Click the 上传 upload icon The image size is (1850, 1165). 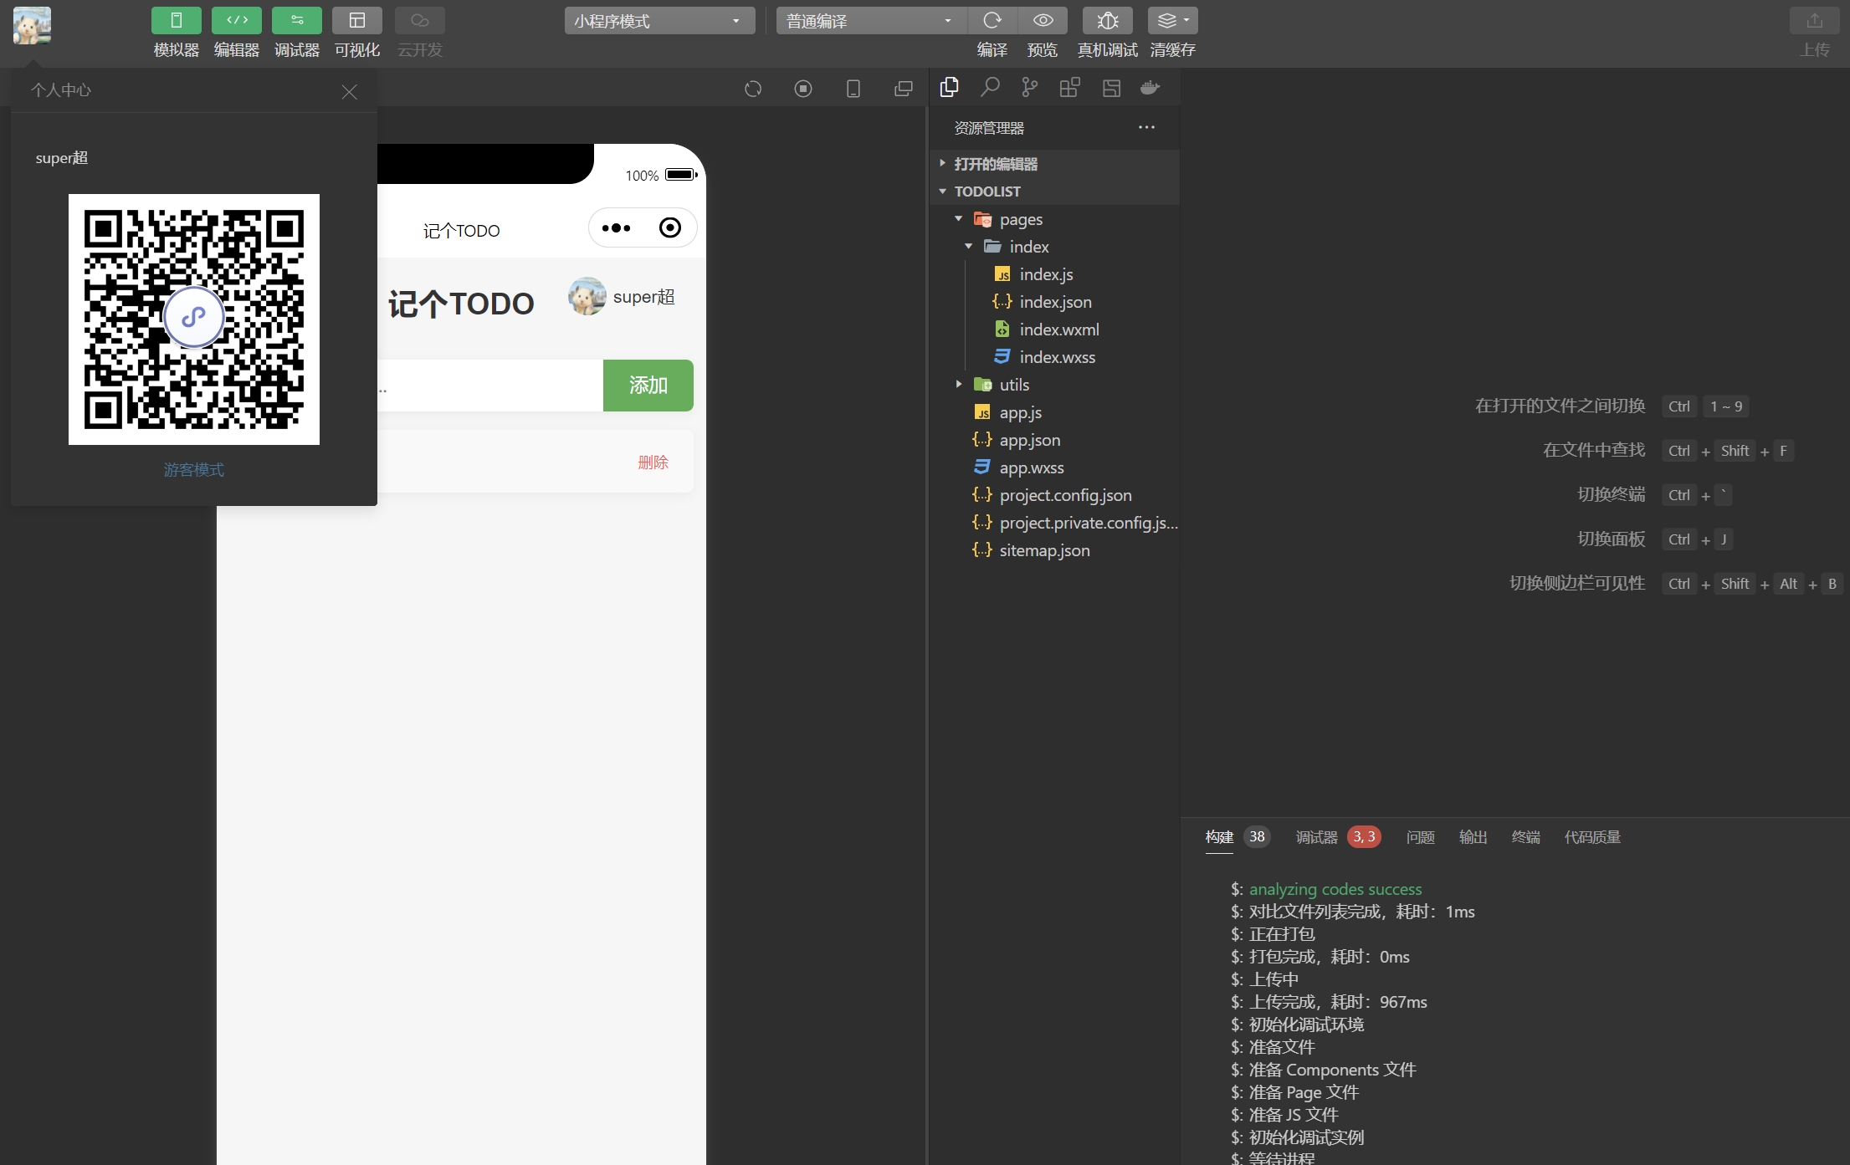click(x=1814, y=20)
